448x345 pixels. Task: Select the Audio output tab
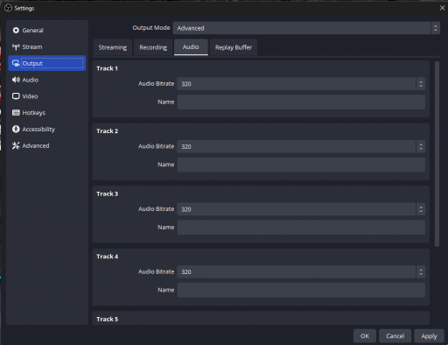[191, 47]
